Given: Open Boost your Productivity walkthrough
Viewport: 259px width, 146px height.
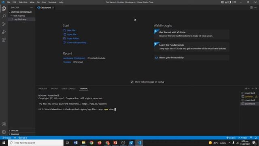Looking at the screenshot, I should tap(191, 58).
